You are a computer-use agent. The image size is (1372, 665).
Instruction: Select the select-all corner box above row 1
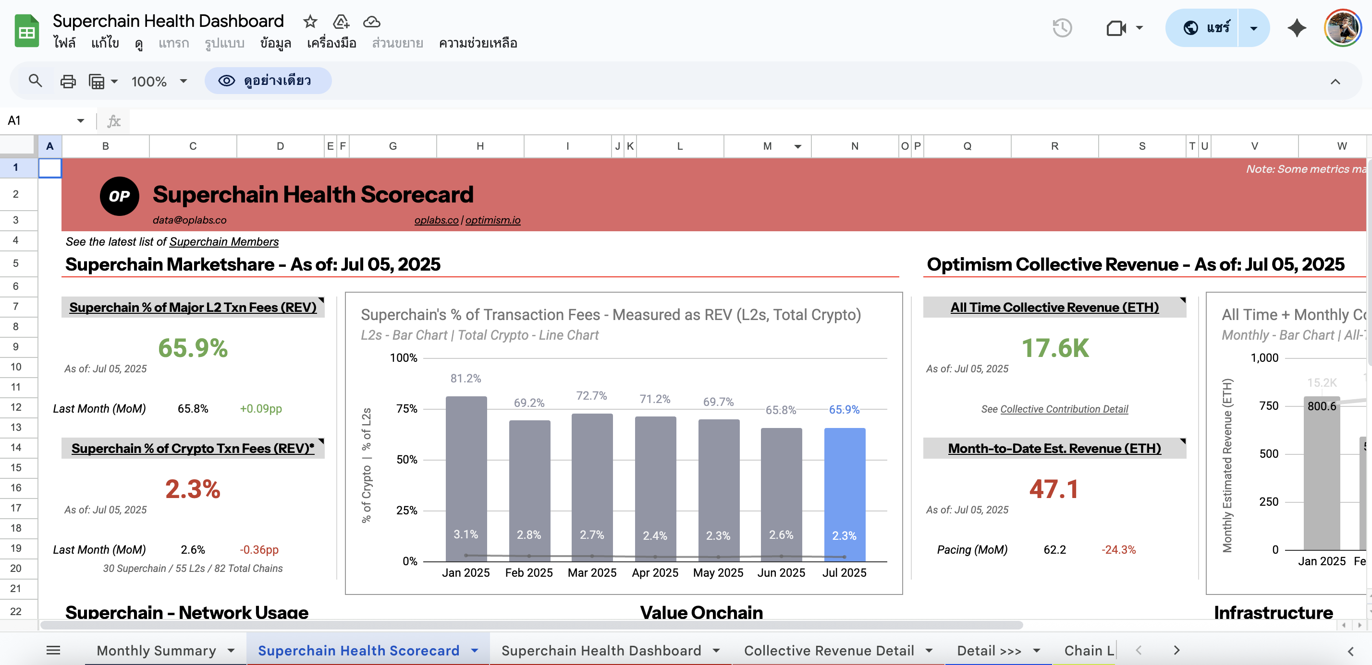pyautogui.click(x=19, y=146)
